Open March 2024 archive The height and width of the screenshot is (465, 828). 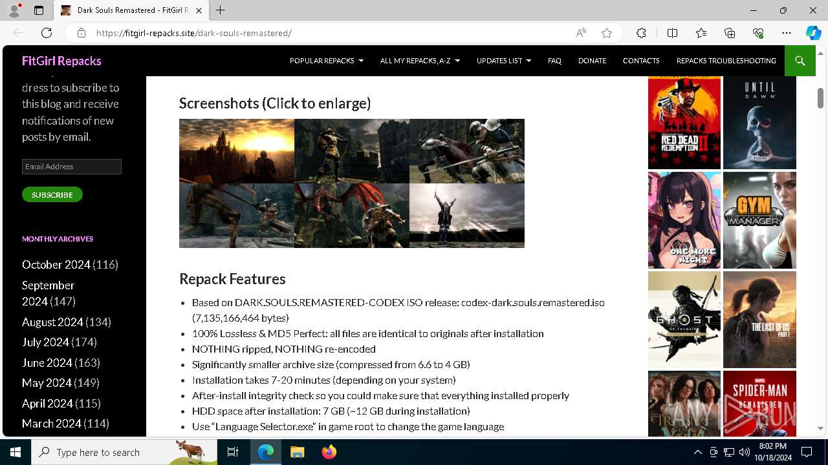click(x=52, y=424)
